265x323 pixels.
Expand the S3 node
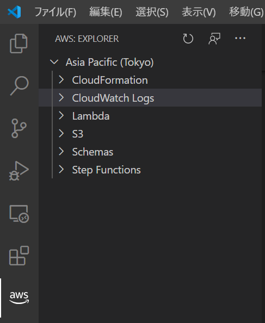tap(61, 133)
